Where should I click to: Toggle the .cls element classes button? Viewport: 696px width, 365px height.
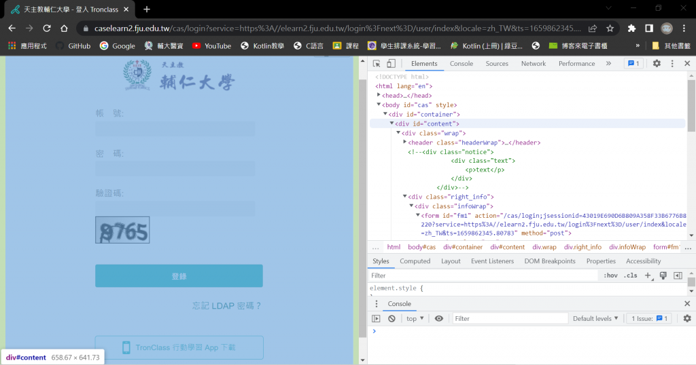630,275
